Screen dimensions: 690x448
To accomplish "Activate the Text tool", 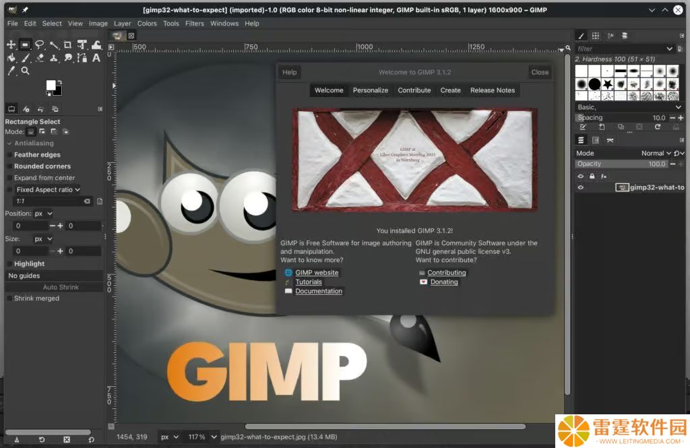I will pyautogui.click(x=96, y=58).
